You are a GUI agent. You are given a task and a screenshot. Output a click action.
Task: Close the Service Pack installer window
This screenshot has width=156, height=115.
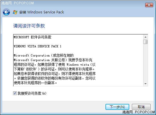(149, 5)
